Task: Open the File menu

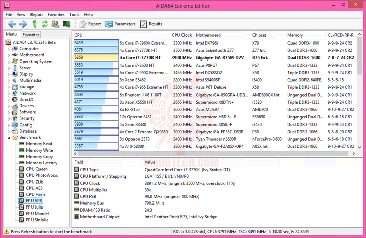Action: [x=9, y=14]
